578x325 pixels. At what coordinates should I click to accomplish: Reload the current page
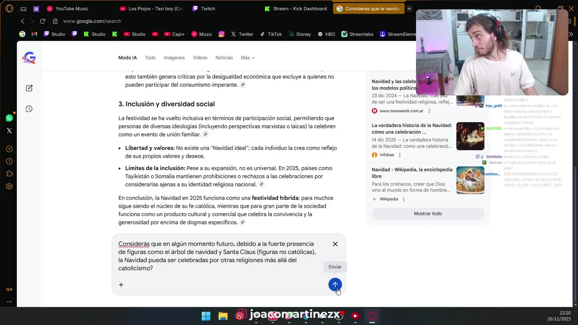(x=42, y=21)
